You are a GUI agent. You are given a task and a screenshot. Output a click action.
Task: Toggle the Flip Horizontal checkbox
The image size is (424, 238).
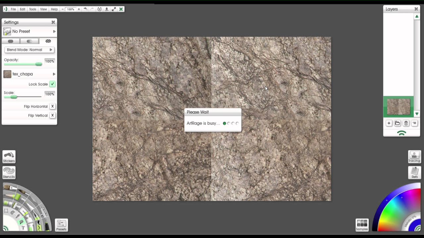coord(52,106)
